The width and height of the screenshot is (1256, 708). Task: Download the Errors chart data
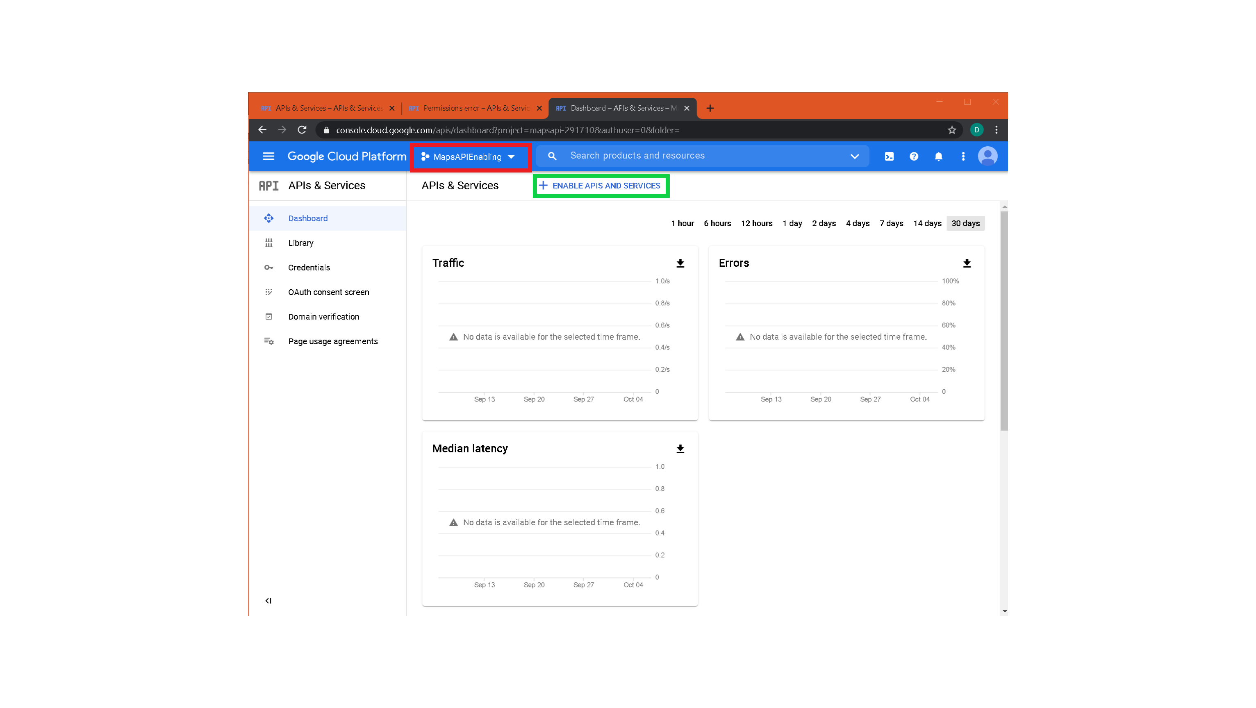966,263
